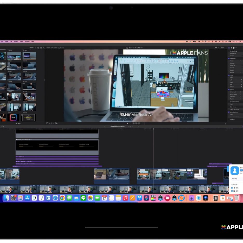Expand the View options dropdown in viewer
The width and height of the screenshot is (243, 243).
[223, 48]
